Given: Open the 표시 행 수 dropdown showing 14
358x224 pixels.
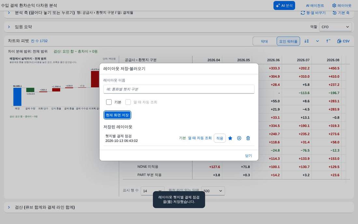Looking at the screenshot, I should tap(153, 191).
